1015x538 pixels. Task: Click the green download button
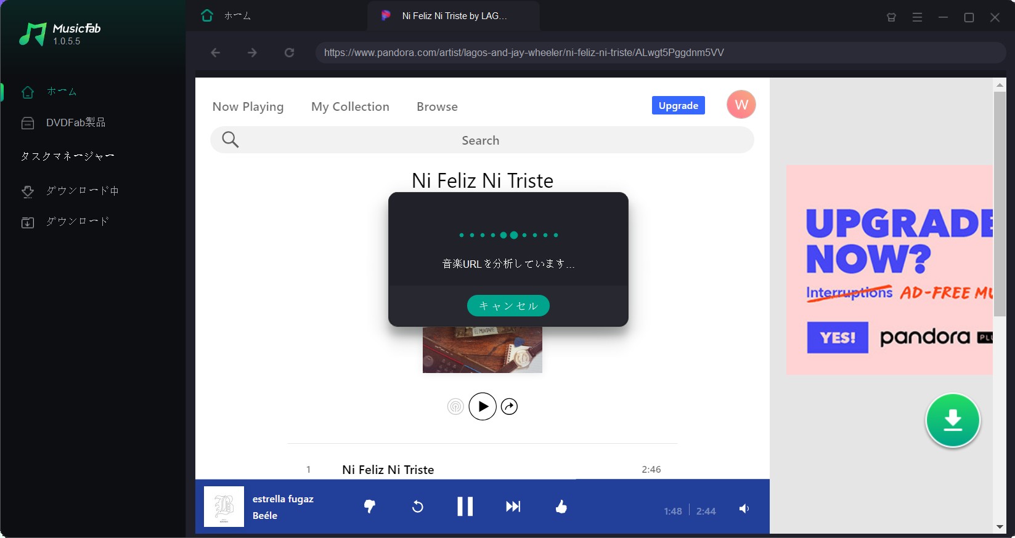[953, 420]
